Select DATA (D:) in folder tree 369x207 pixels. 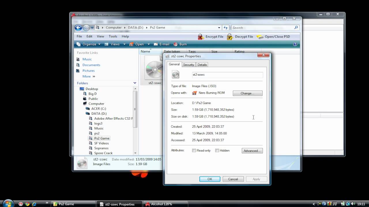[99, 114]
